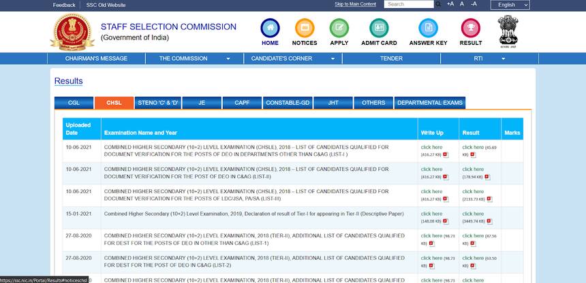This screenshot has height=283, width=586.
Task: Click the SSC emblem logo
Action: [72, 32]
